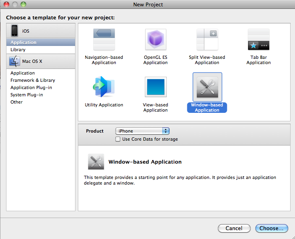Click the Tab Bar Application label

click(x=259, y=60)
